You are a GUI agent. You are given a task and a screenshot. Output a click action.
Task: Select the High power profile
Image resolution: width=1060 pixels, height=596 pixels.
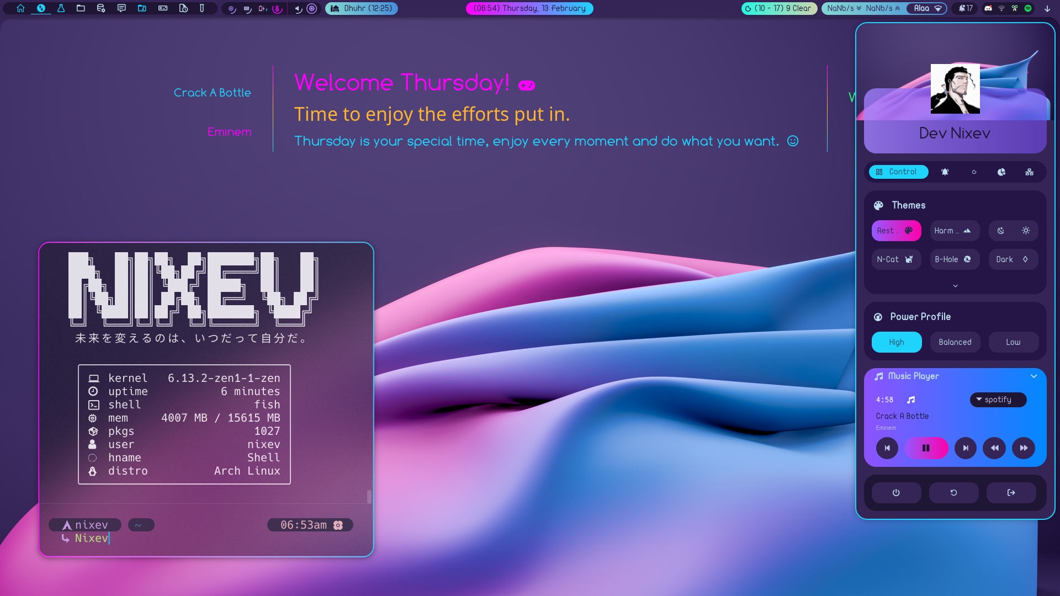tap(897, 342)
